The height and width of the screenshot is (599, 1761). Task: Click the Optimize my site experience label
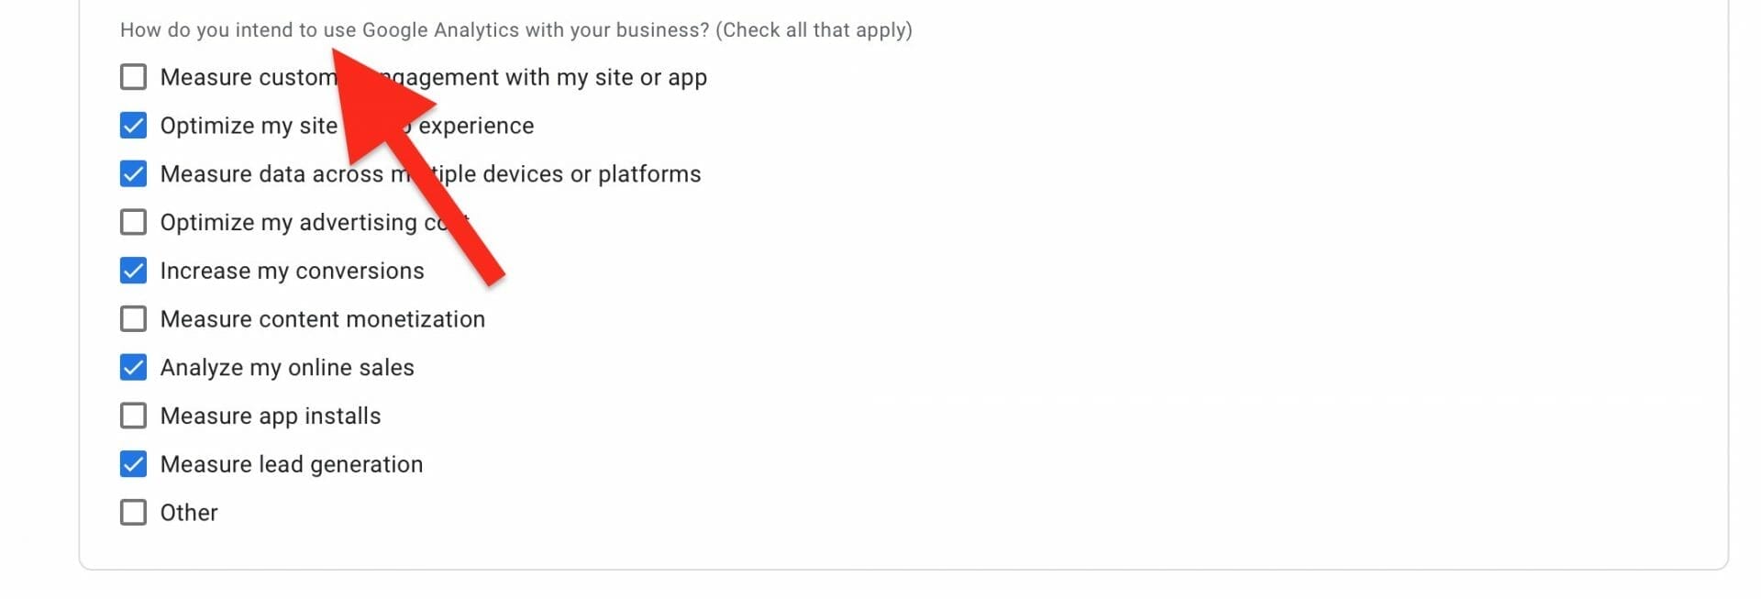(x=349, y=126)
